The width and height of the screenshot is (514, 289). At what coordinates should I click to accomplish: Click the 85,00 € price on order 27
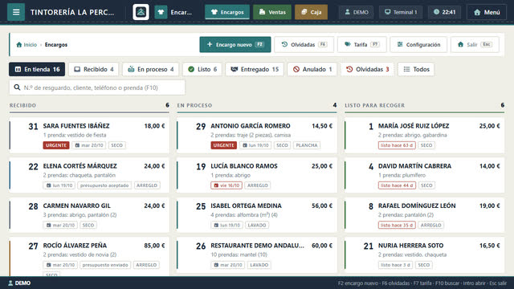click(154, 246)
